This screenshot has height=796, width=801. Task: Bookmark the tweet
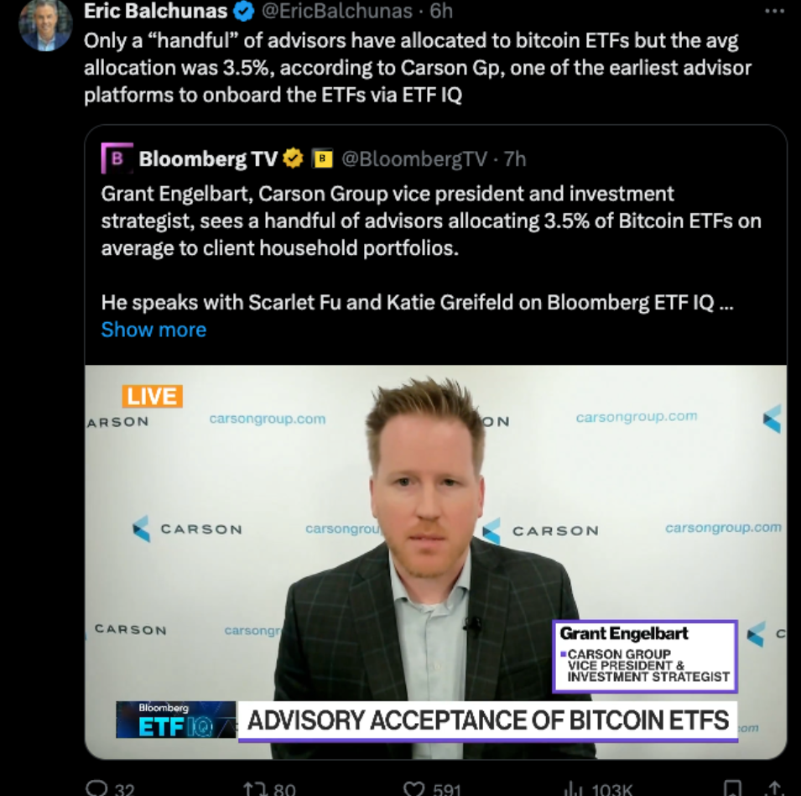[733, 788]
